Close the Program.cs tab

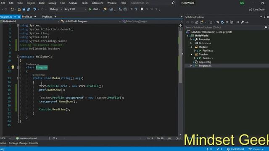click(x=19, y=17)
